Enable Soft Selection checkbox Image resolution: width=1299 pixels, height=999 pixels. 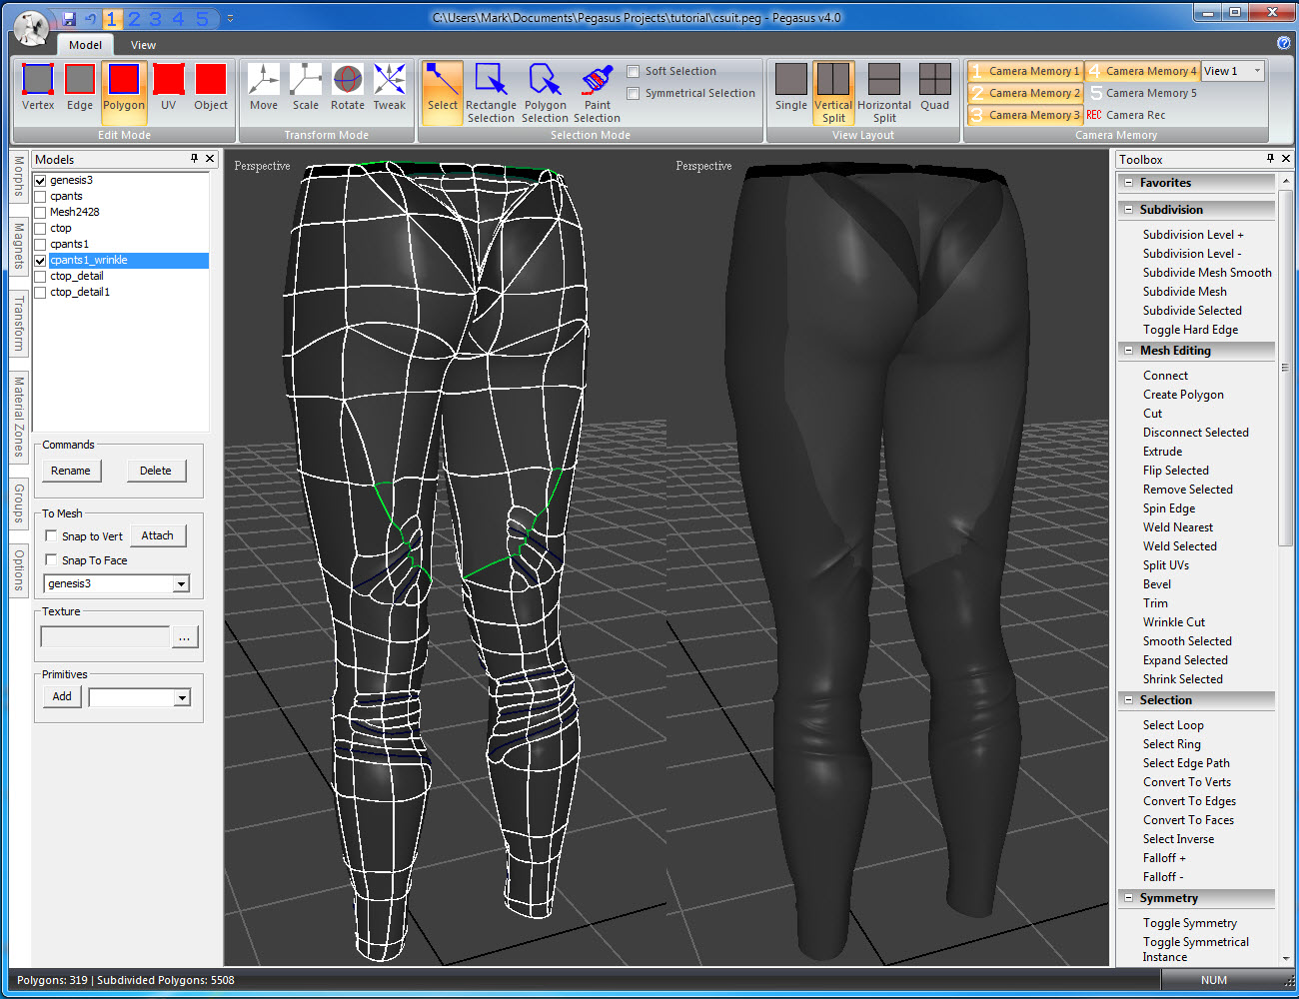633,71
